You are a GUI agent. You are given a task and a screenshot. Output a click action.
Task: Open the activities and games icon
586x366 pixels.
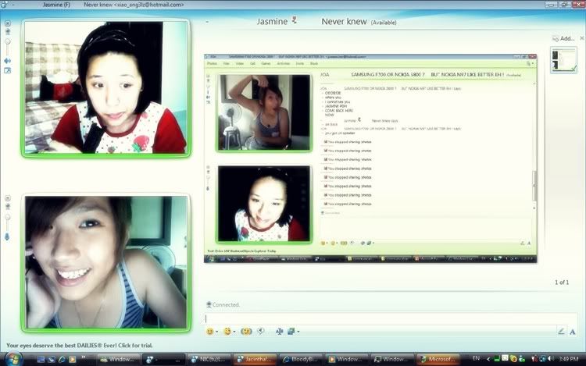pyautogui.click(x=279, y=332)
